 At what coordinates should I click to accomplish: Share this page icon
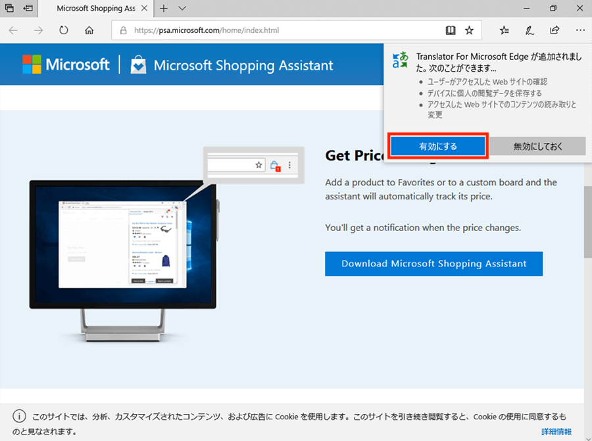point(555,30)
